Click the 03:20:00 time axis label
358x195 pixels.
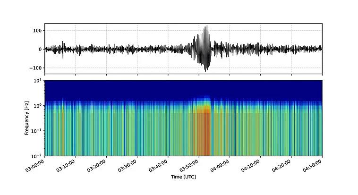click(x=96, y=166)
